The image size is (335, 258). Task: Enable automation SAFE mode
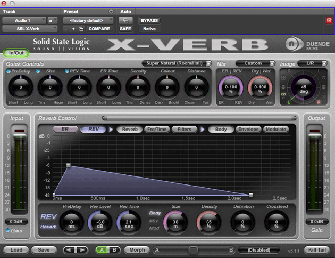pyautogui.click(x=125, y=29)
